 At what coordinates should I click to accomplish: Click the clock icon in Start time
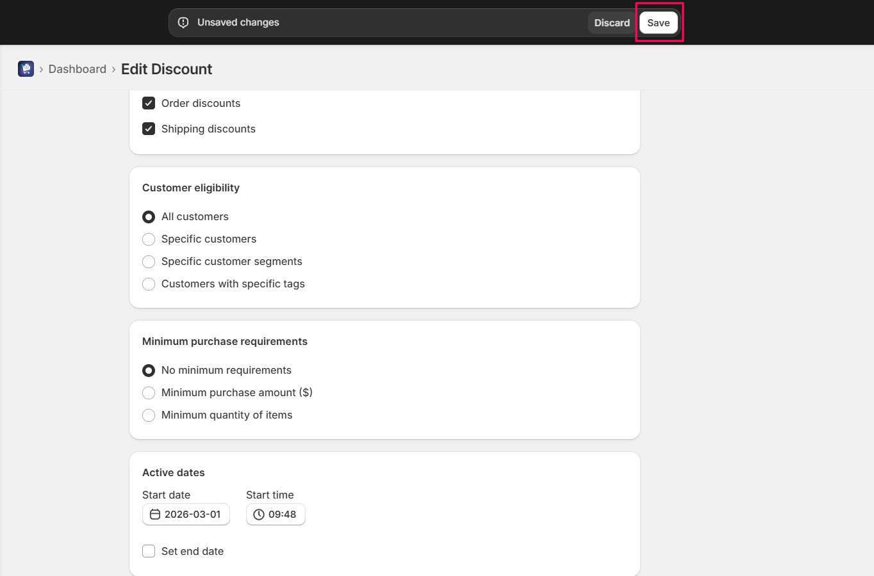pyautogui.click(x=259, y=515)
